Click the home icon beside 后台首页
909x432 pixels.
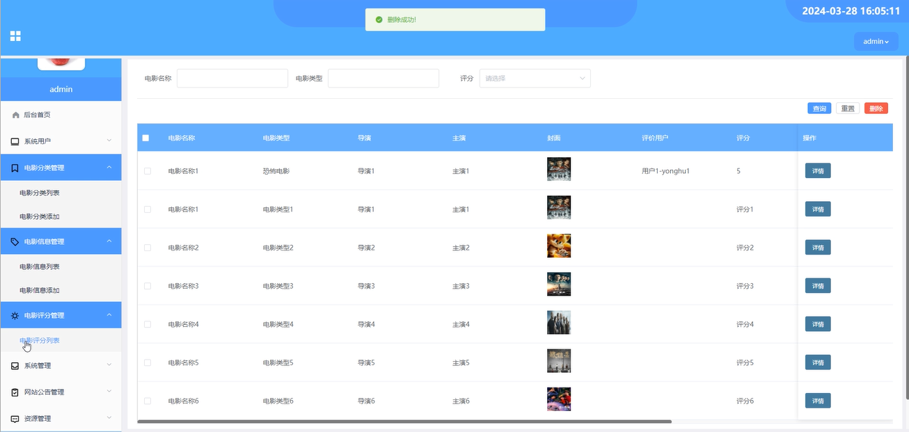pos(16,115)
